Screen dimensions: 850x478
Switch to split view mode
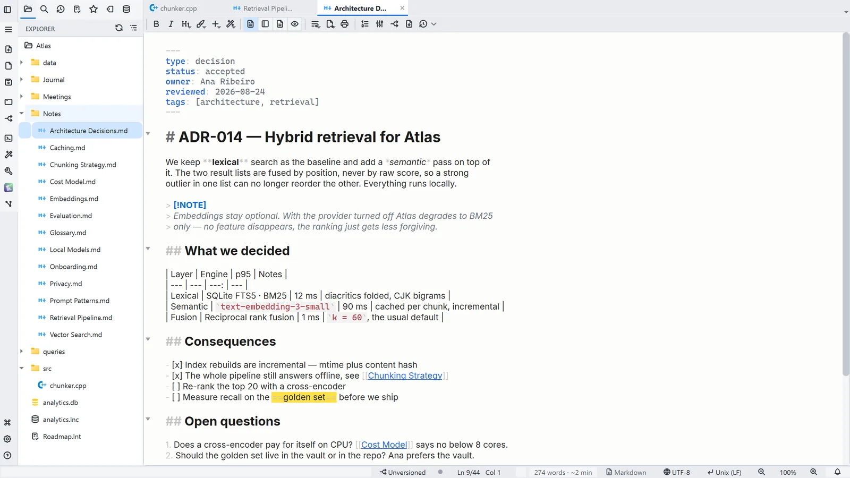point(265,24)
